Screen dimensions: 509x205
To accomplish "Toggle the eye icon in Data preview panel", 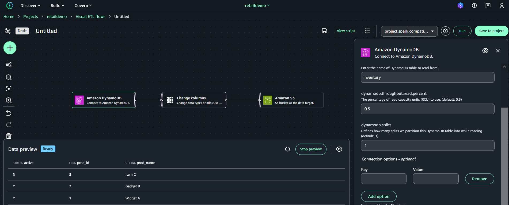I will coord(339,149).
